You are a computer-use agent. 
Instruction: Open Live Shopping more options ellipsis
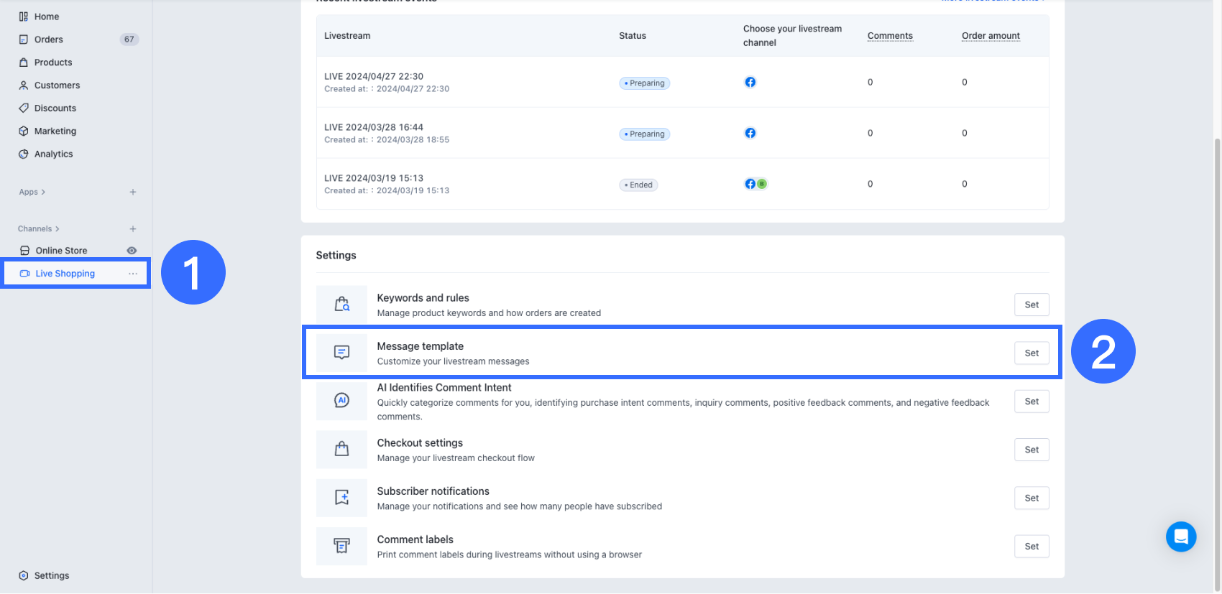[x=133, y=274]
